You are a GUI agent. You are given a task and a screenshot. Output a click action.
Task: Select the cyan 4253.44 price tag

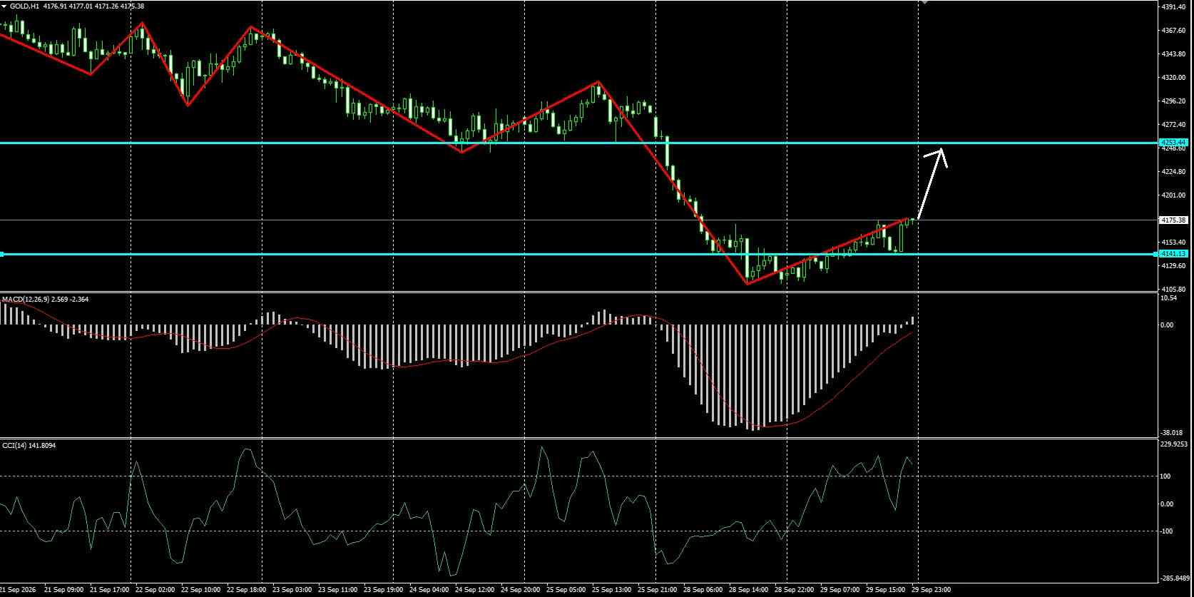(1175, 143)
